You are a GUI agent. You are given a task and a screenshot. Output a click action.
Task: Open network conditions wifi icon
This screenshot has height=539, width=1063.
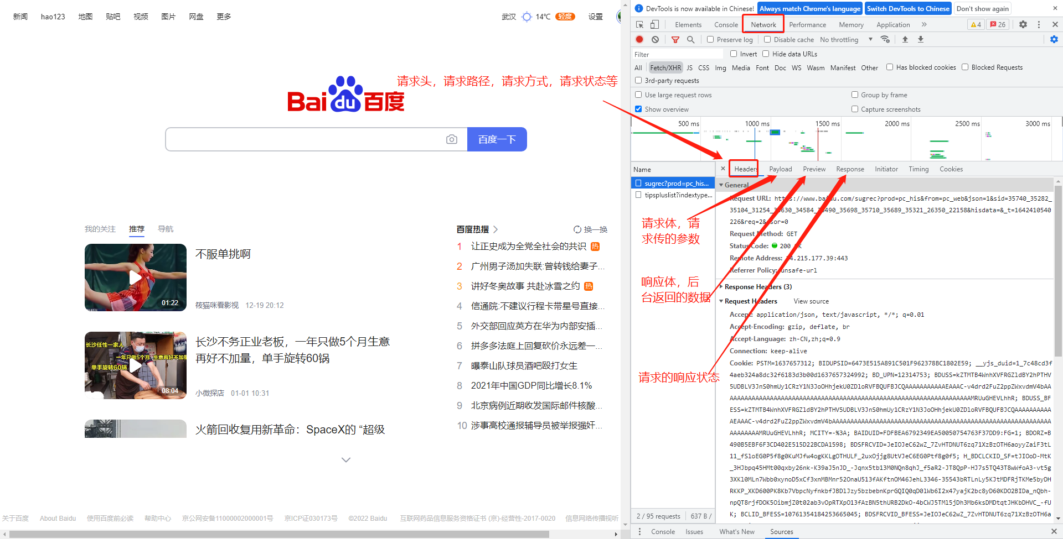(885, 39)
